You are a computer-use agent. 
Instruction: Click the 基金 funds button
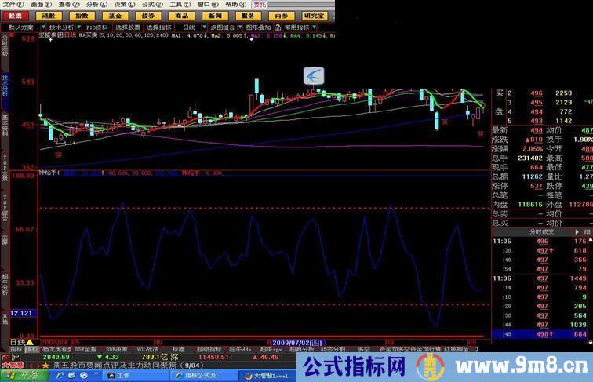click(115, 15)
